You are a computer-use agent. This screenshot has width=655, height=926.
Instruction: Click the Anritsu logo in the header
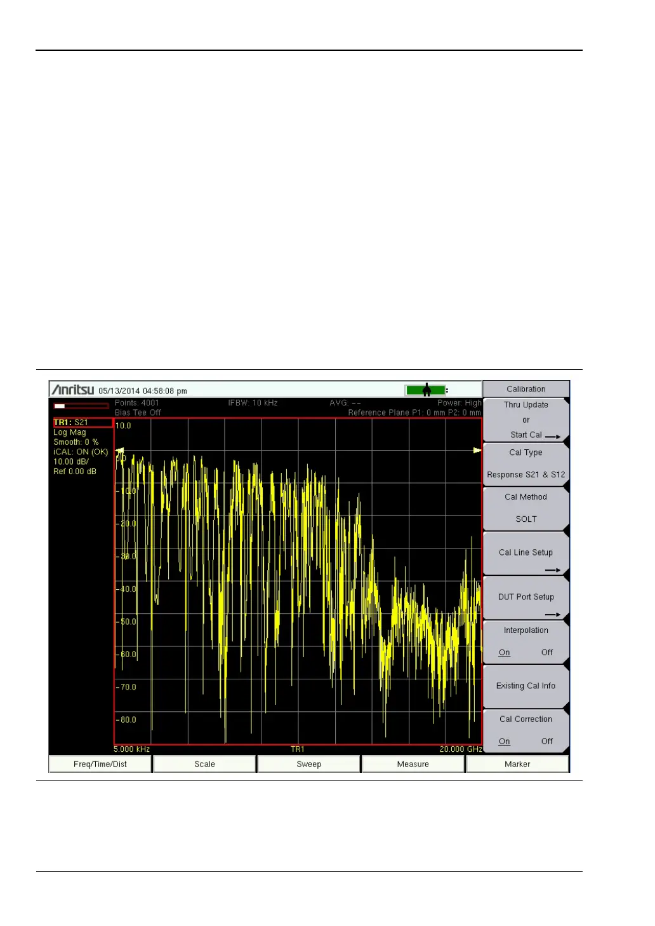[73, 390]
